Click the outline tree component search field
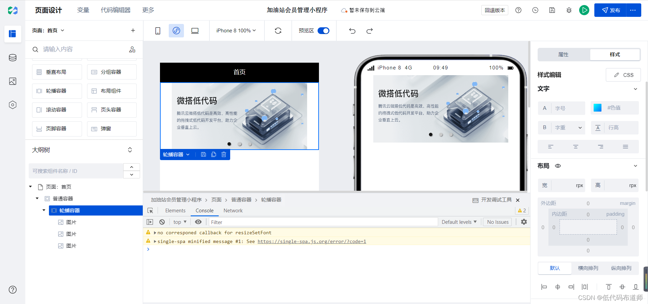 coord(76,171)
